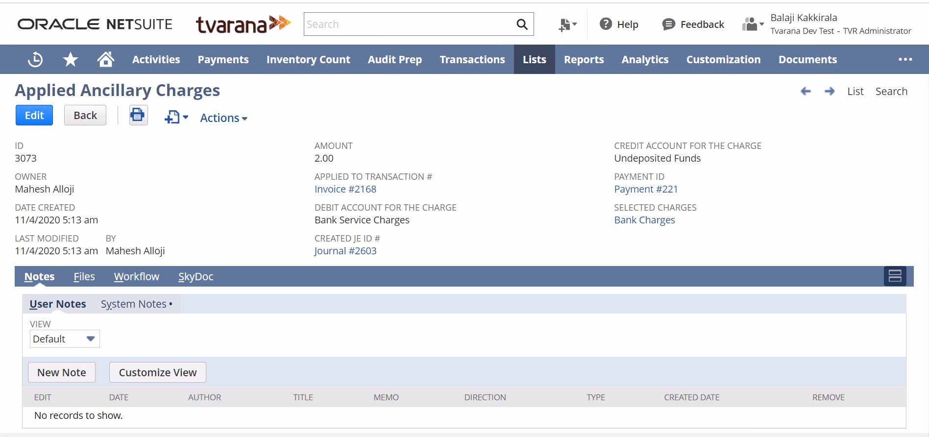Open the Lists menu
This screenshot has height=437, width=929.
(534, 59)
